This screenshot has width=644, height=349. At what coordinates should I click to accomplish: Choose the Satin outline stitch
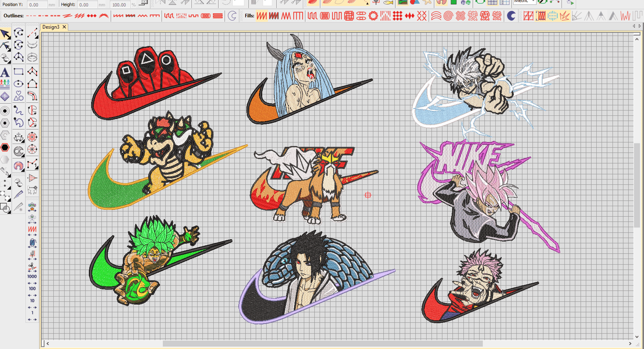tap(118, 16)
